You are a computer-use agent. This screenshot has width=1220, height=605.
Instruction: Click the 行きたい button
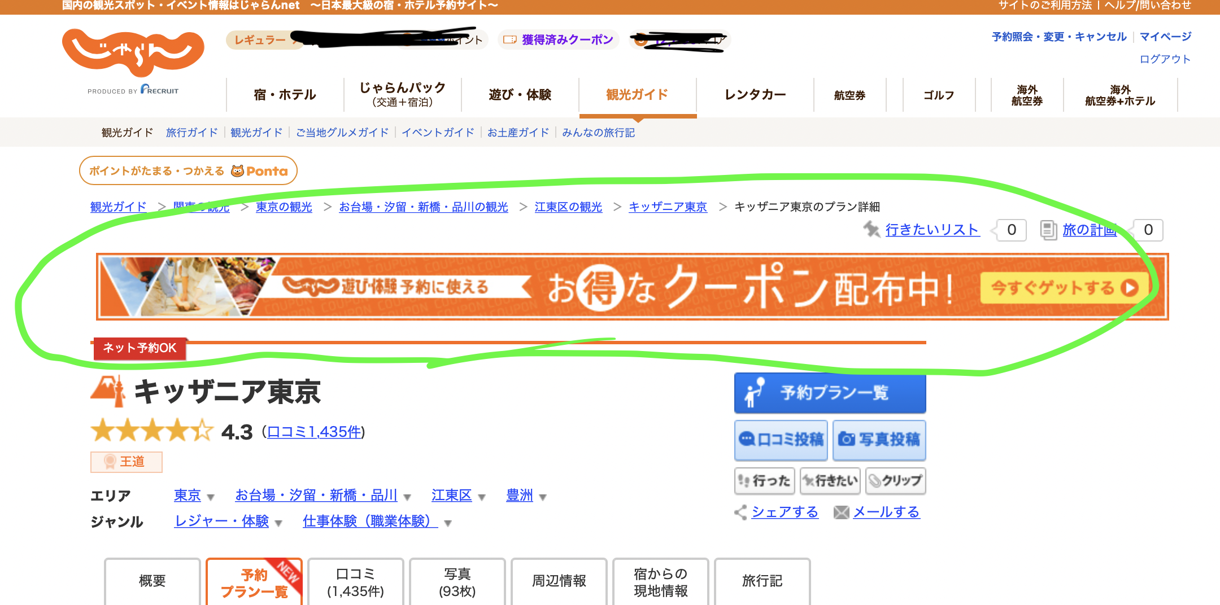[x=830, y=481]
